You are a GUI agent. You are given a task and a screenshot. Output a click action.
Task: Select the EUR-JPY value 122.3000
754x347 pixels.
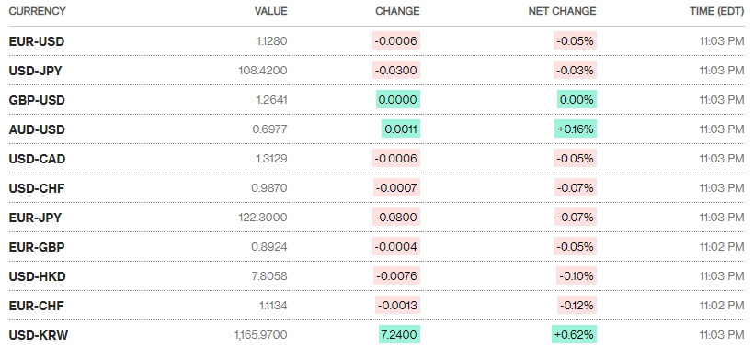point(263,218)
